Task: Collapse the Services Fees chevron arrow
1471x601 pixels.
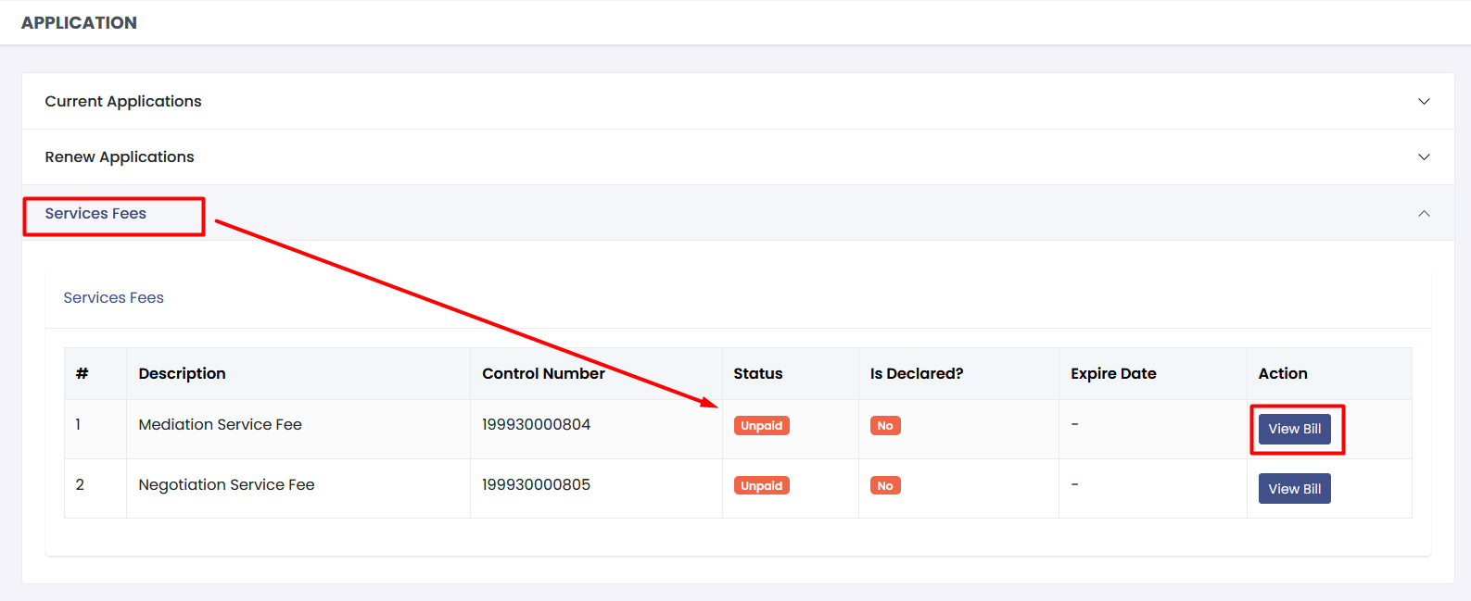Action: (1424, 213)
